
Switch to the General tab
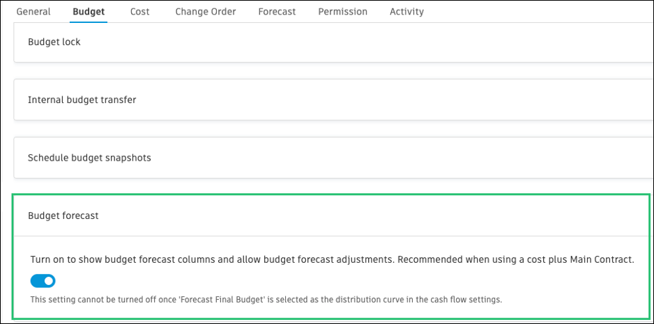point(33,12)
